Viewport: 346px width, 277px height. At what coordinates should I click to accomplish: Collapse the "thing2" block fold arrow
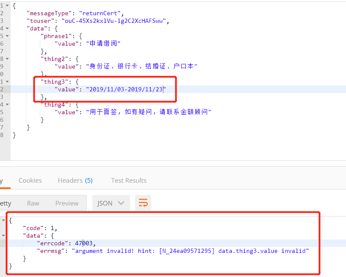click(7, 59)
